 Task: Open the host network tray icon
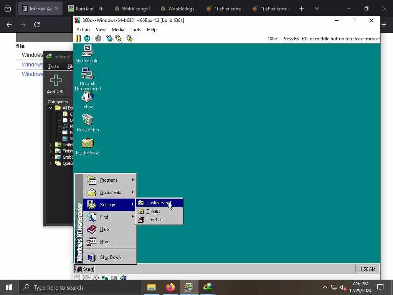(x=334, y=287)
